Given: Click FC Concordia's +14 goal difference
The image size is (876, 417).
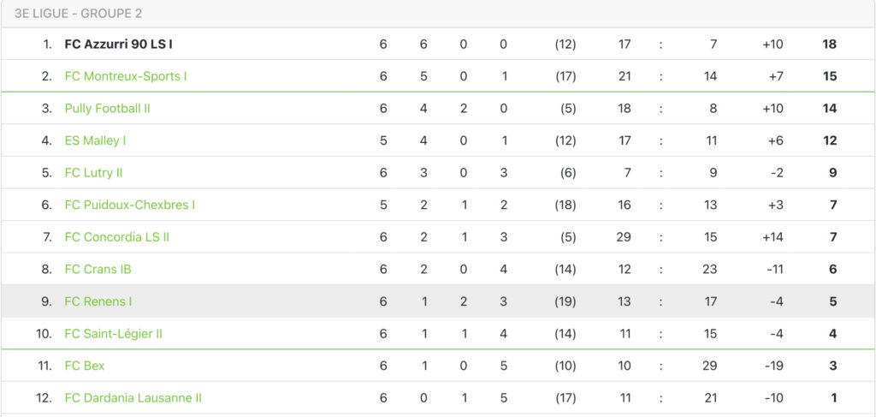Looking at the screenshot, I should pyautogui.click(x=772, y=237).
